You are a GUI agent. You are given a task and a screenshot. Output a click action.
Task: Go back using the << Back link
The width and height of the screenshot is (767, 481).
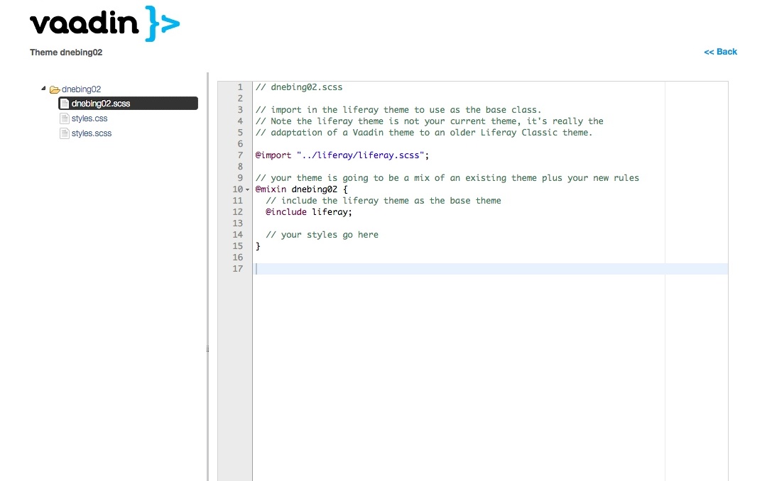720,52
